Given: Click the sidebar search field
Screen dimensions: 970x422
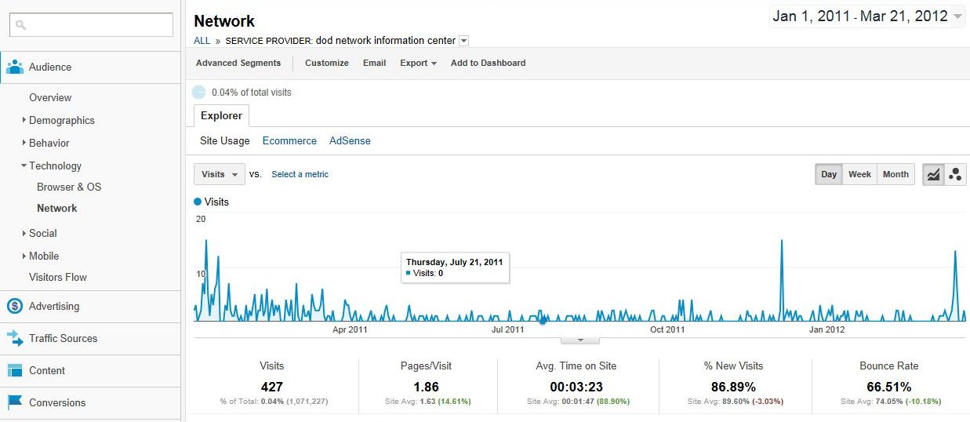Looking at the screenshot, I should (x=91, y=25).
